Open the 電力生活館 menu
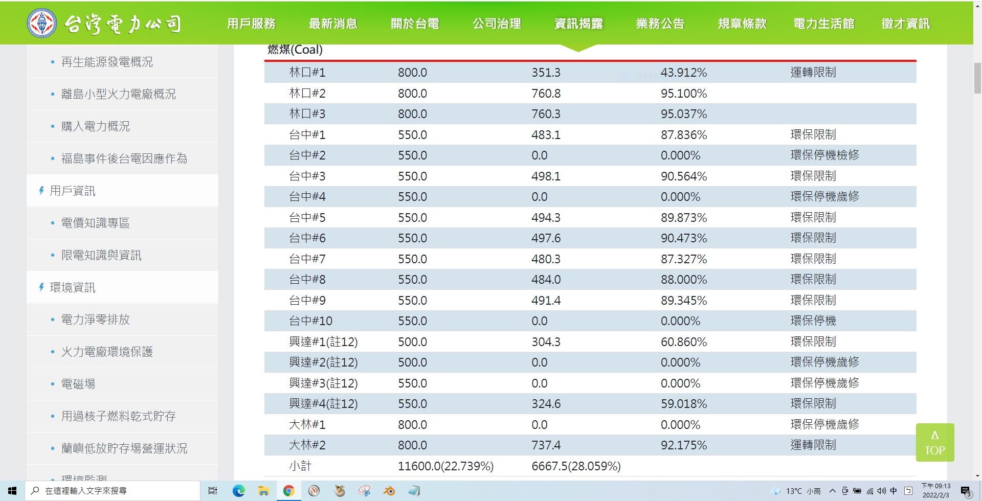Screen dimensions: 982x501 [x=824, y=24]
